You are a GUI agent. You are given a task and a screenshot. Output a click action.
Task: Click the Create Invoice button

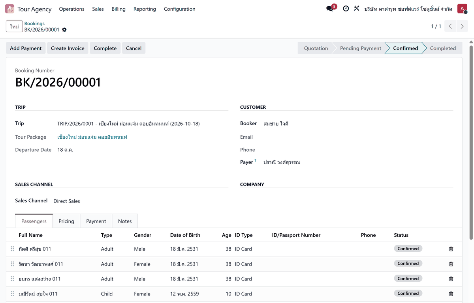[x=68, y=48]
